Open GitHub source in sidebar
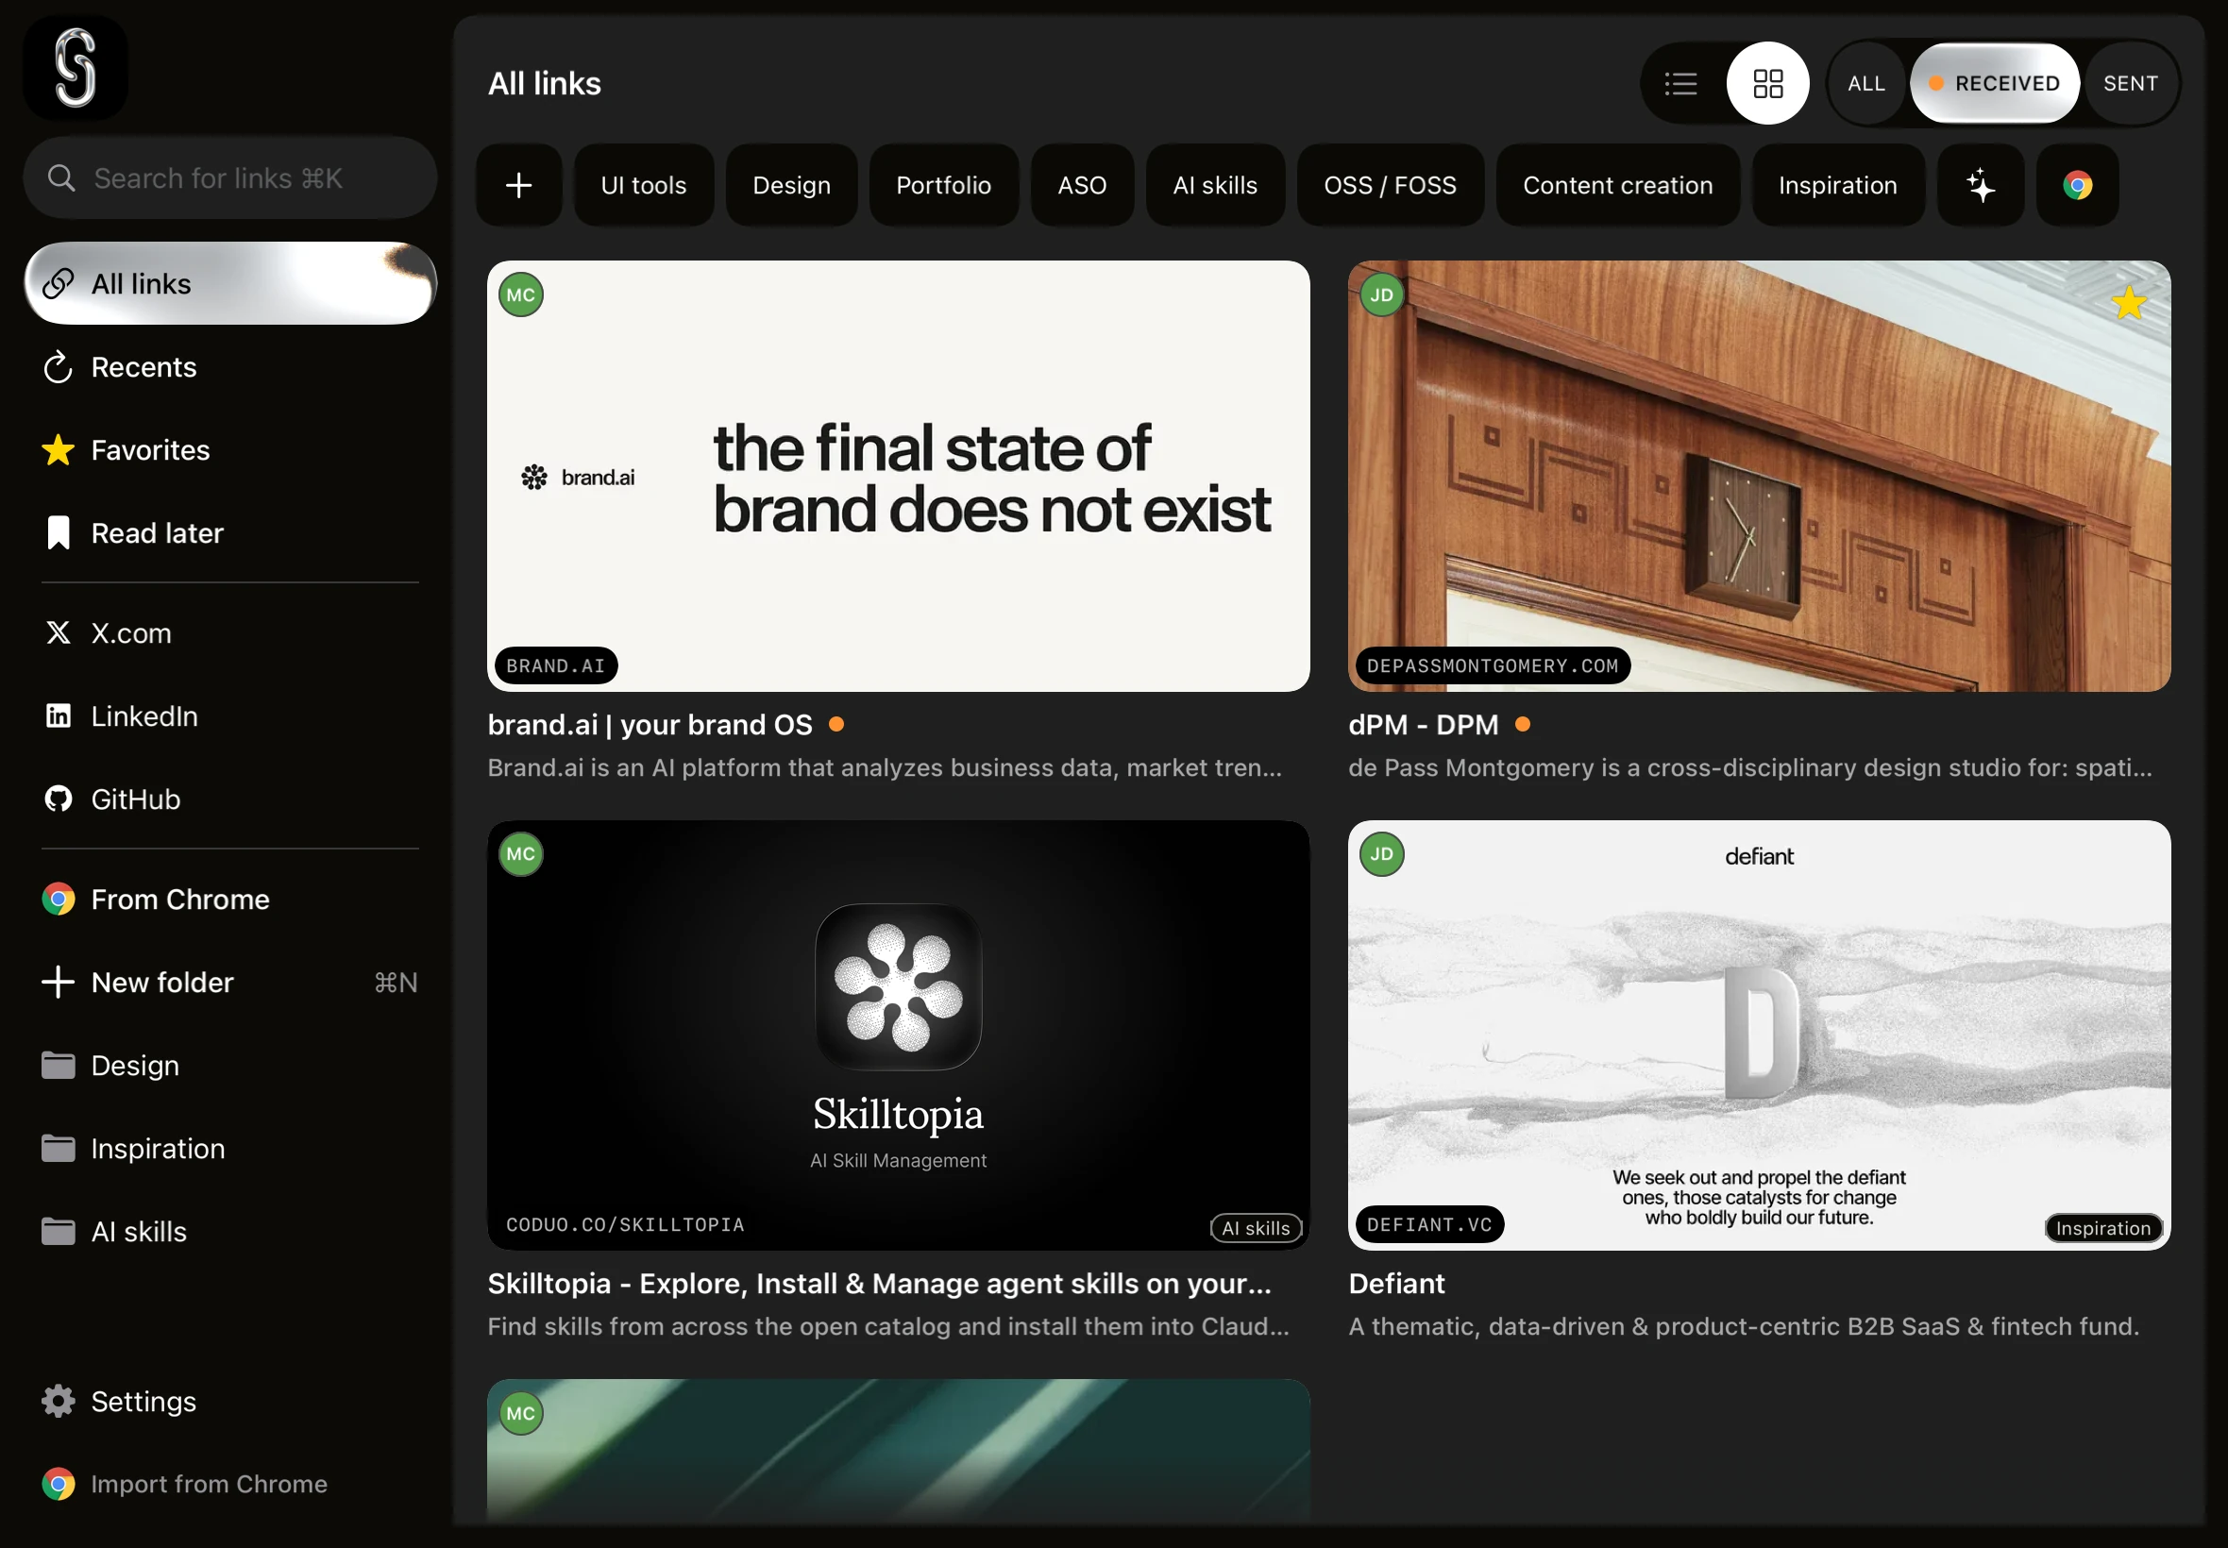 tap(230, 799)
